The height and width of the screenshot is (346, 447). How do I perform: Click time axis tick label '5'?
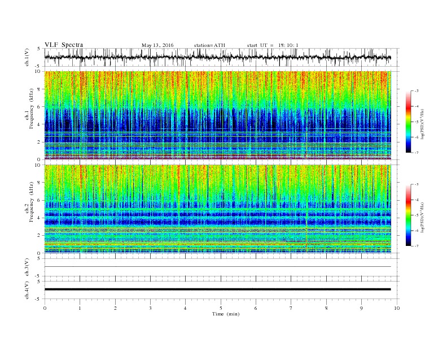tap(221, 308)
